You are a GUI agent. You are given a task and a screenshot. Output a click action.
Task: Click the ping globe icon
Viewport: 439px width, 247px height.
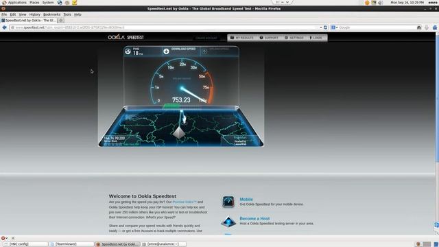(128, 51)
